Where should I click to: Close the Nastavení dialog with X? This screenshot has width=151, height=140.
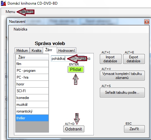(x=147, y=22)
